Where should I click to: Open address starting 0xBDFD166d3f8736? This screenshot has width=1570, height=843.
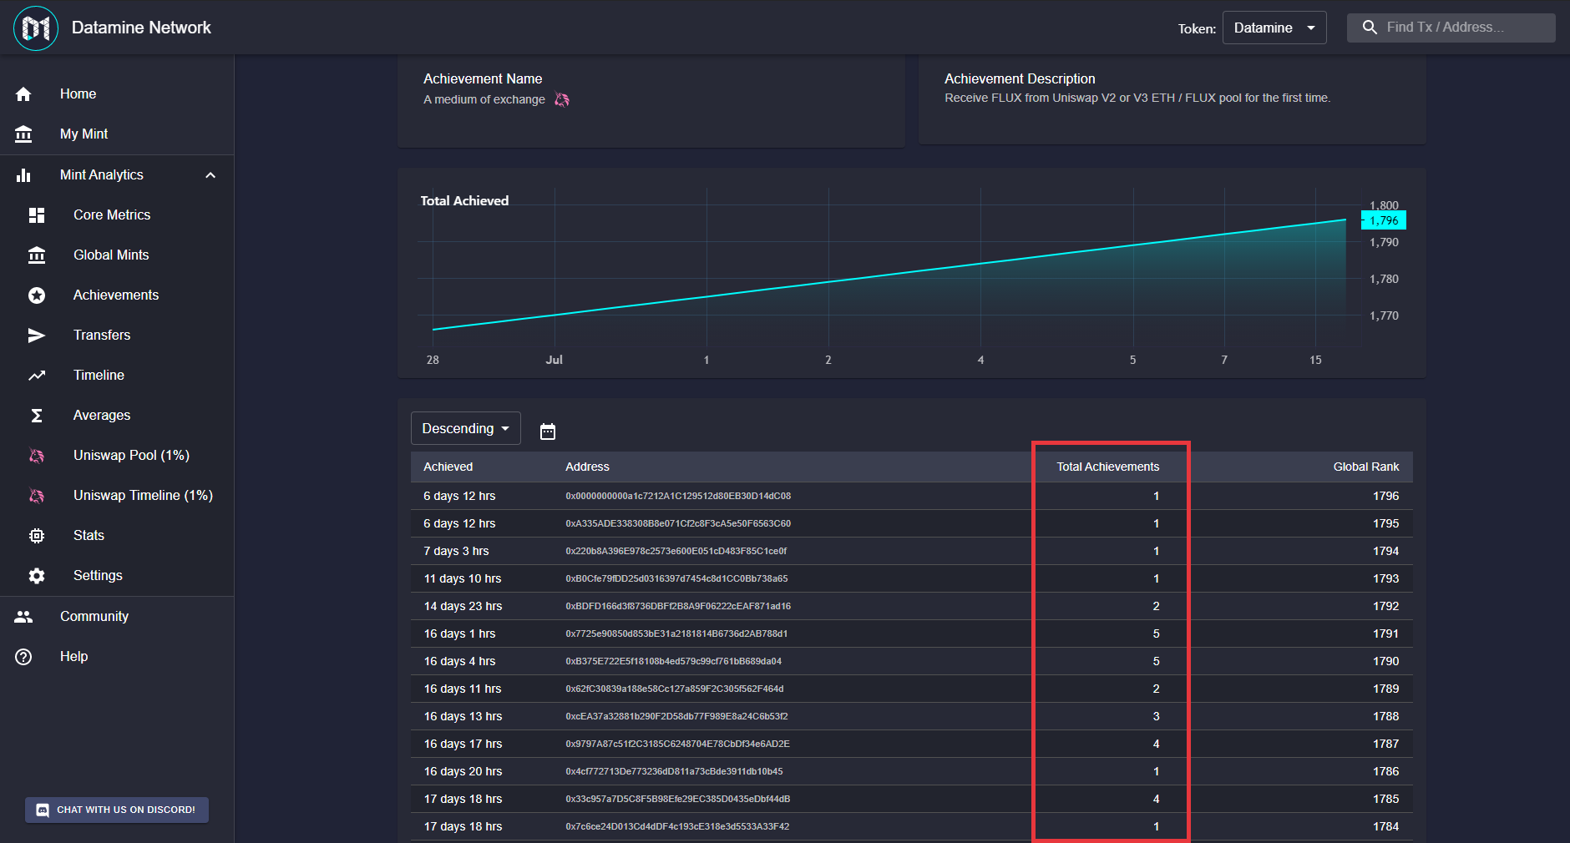pyautogui.click(x=678, y=607)
